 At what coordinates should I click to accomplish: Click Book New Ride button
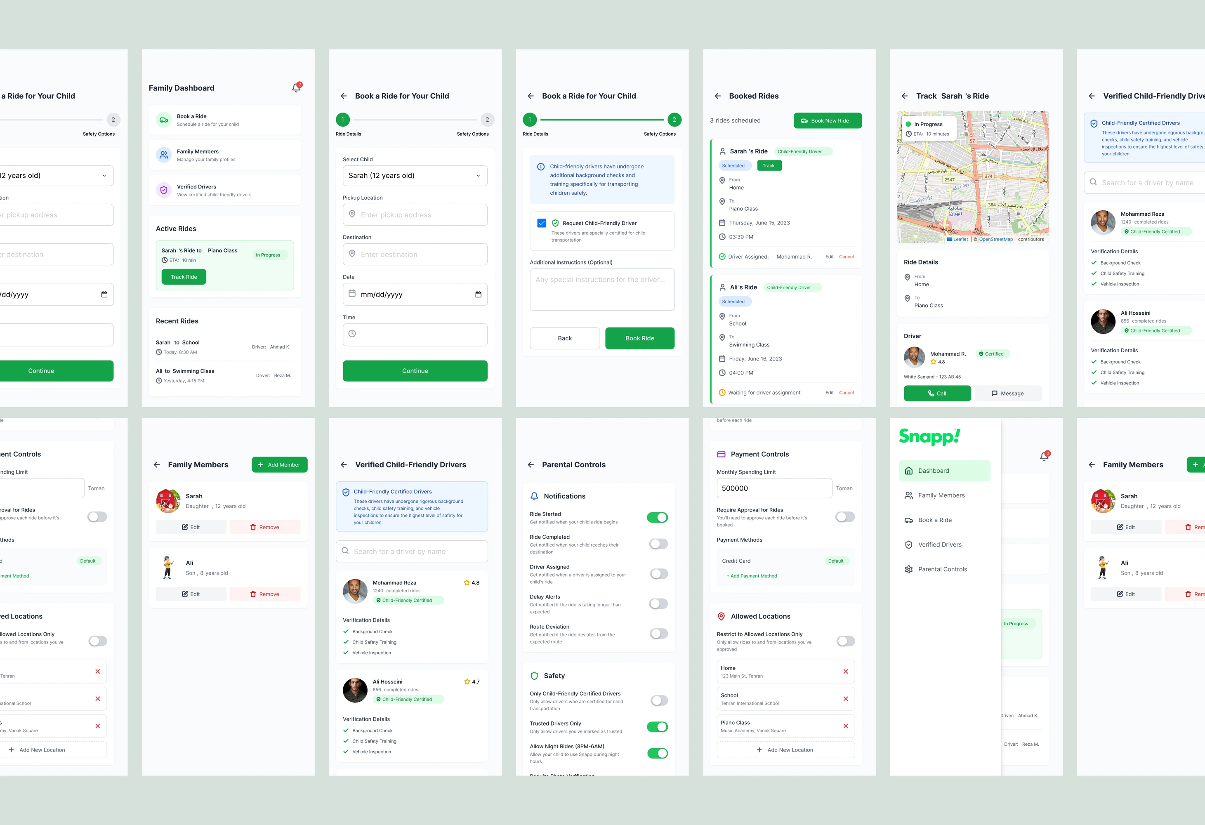pos(828,121)
